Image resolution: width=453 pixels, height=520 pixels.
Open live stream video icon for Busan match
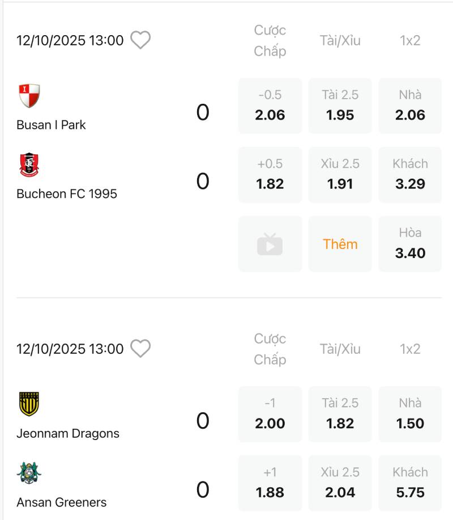point(270,244)
